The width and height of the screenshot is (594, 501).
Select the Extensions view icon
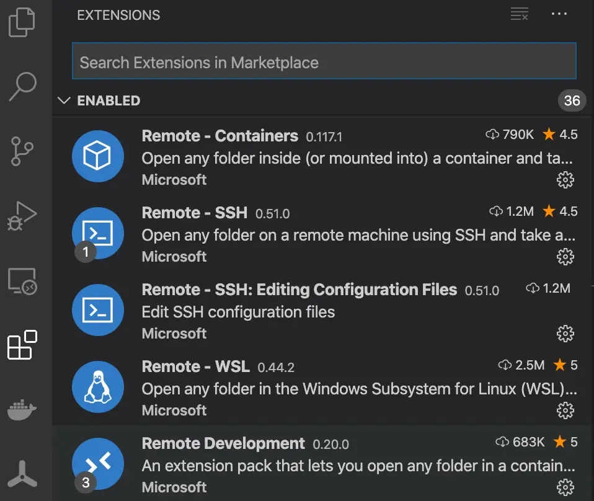pos(22,345)
